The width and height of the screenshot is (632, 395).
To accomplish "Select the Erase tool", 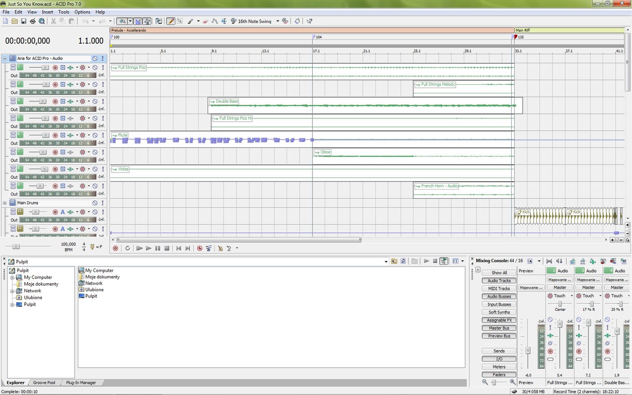I will click(x=206, y=21).
